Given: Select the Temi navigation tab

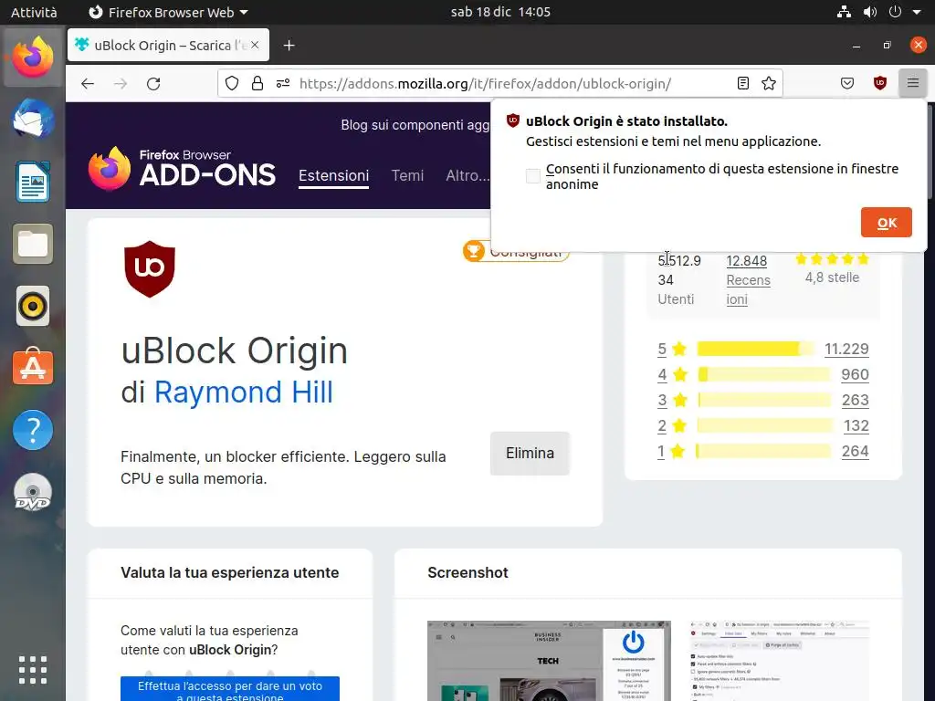Looking at the screenshot, I should pyautogui.click(x=407, y=175).
